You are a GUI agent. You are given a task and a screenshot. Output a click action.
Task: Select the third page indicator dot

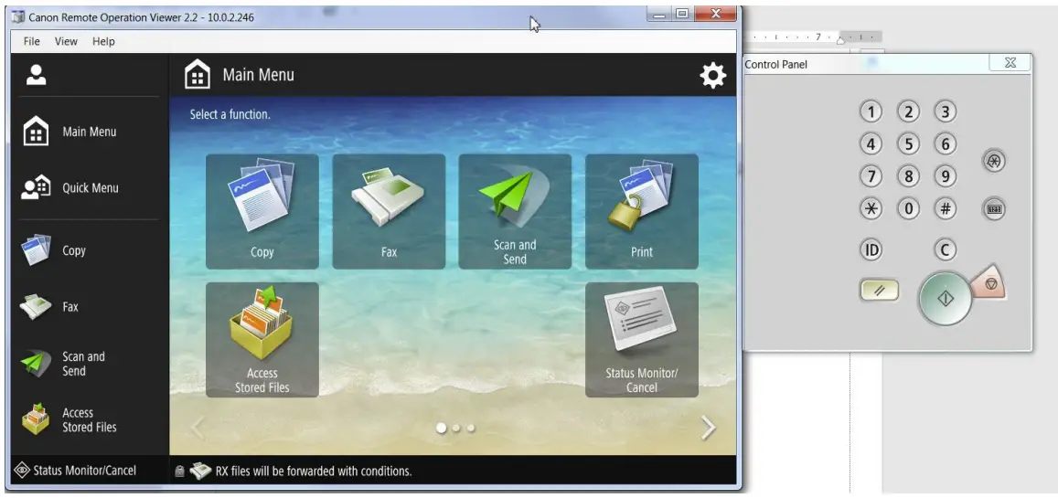[471, 428]
